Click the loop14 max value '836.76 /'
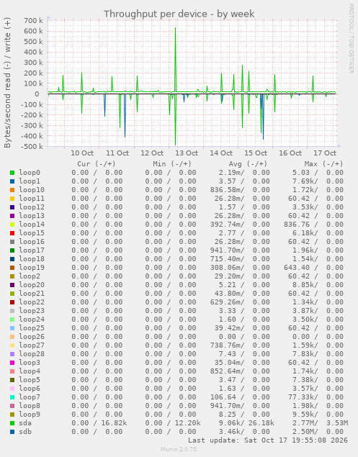This screenshot has width=358, height=457. (301, 225)
